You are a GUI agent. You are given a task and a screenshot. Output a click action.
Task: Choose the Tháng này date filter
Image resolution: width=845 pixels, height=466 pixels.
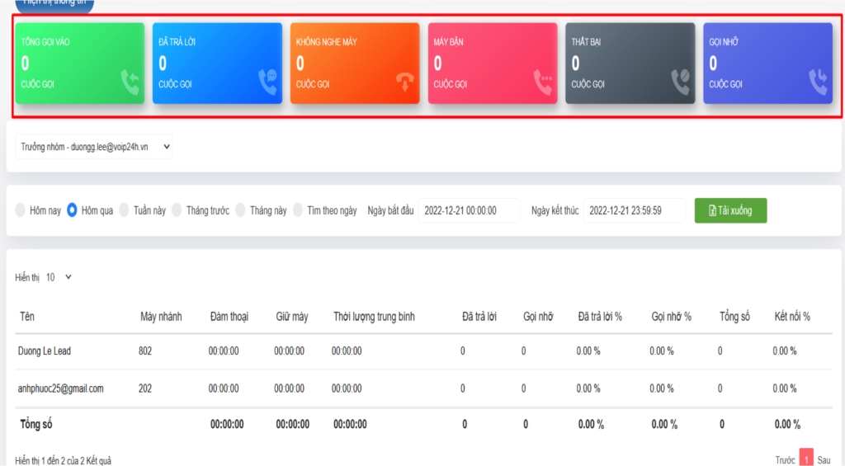pos(241,210)
